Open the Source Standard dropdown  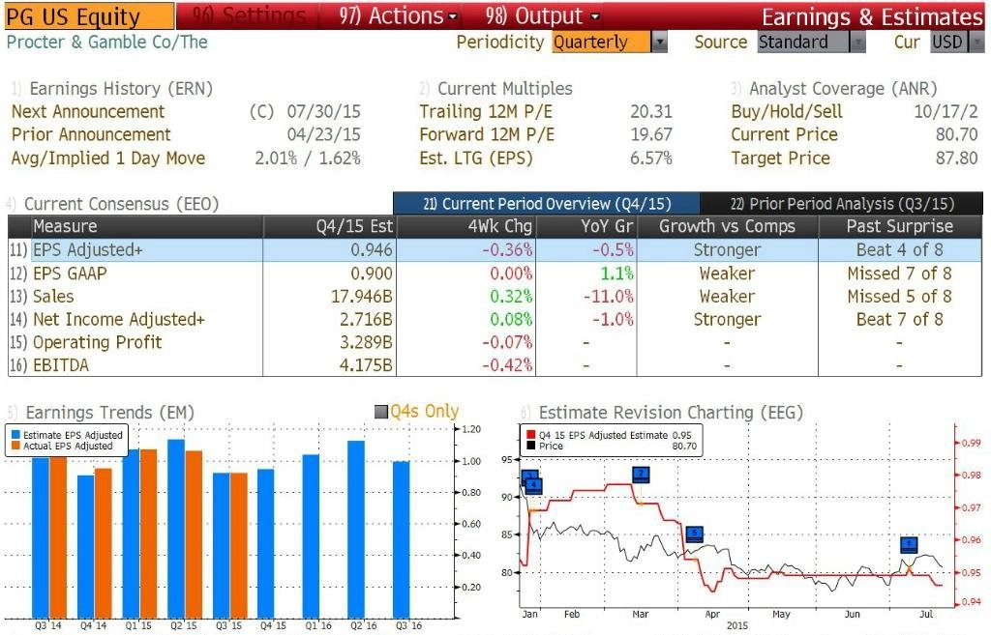coord(812,43)
